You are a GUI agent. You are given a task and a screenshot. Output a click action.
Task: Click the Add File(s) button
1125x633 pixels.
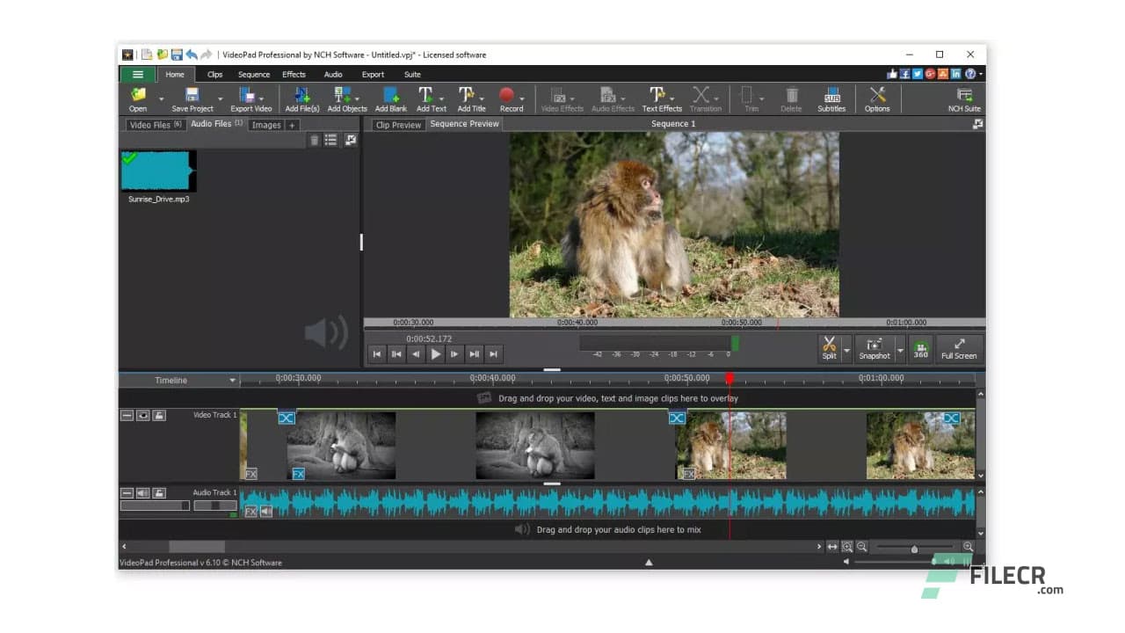pos(301,97)
